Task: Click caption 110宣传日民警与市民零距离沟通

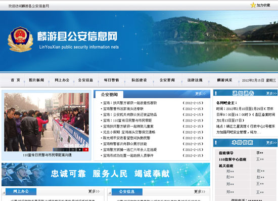Action: tap(47, 155)
